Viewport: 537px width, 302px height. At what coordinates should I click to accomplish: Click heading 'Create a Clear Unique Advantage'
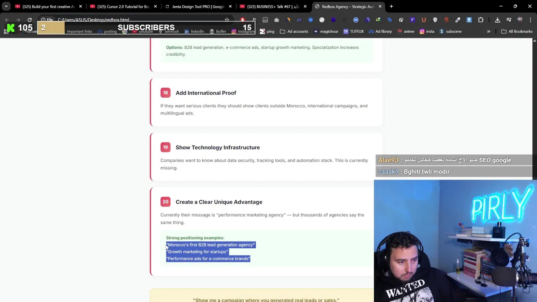(219, 202)
